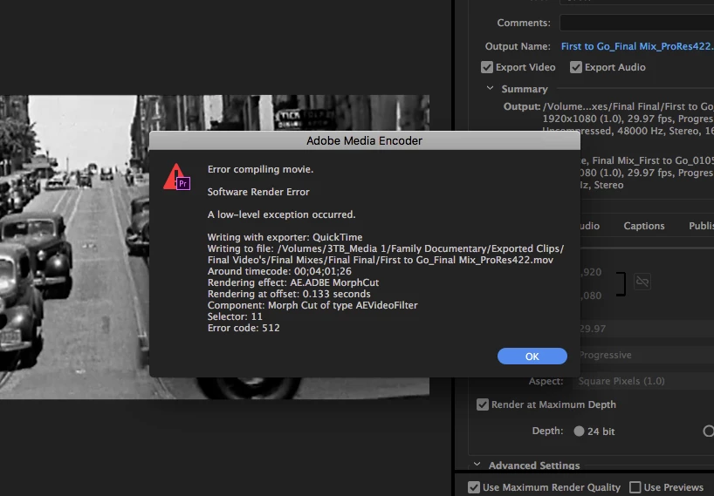
Task: Click the 'Writing with exporter: QuickTime' line
Action: tap(285, 237)
